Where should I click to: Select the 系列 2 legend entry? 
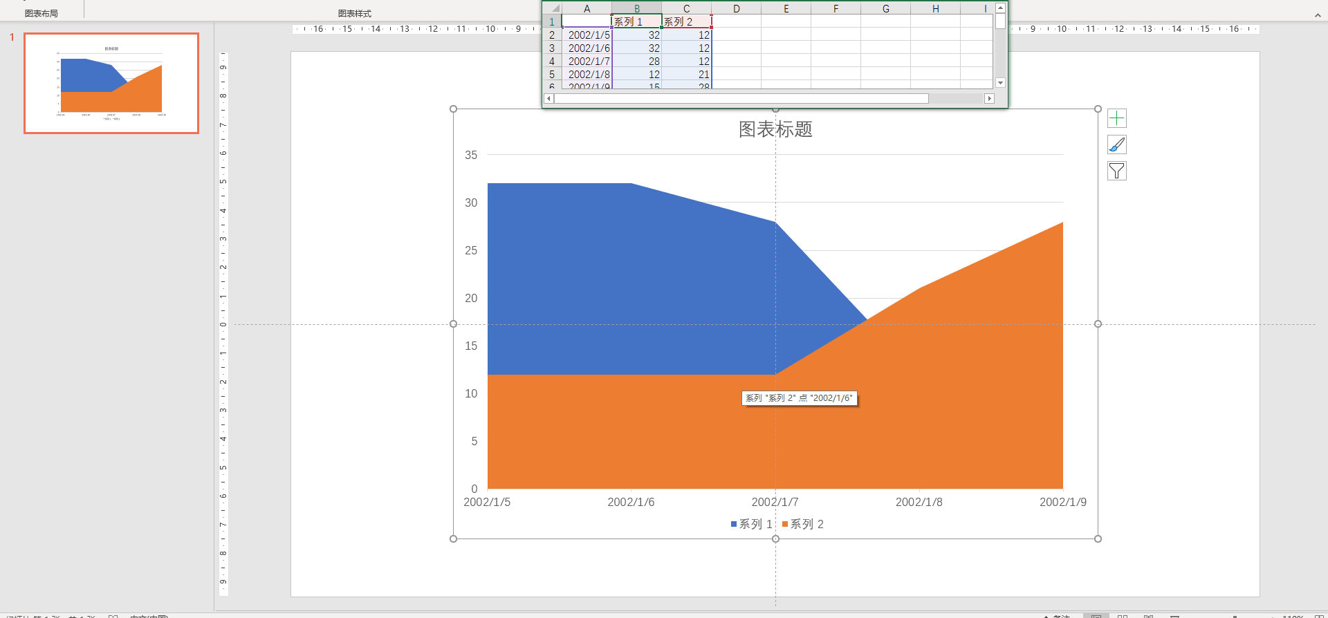click(803, 524)
